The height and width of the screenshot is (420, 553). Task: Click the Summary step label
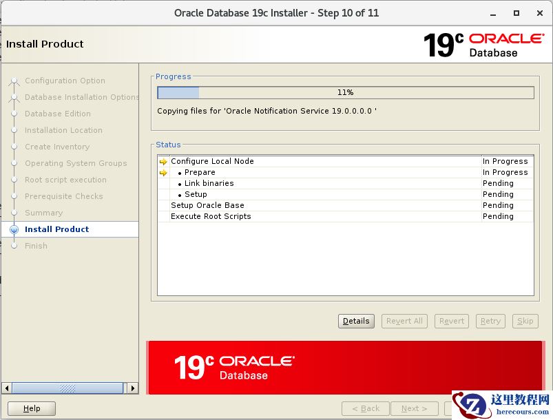coord(44,213)
